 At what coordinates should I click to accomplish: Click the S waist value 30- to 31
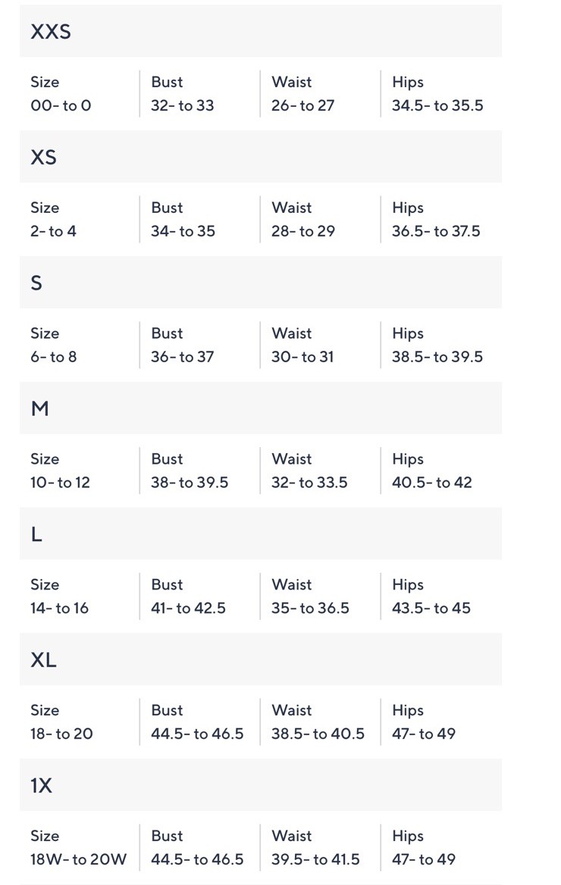pos(302,357)
